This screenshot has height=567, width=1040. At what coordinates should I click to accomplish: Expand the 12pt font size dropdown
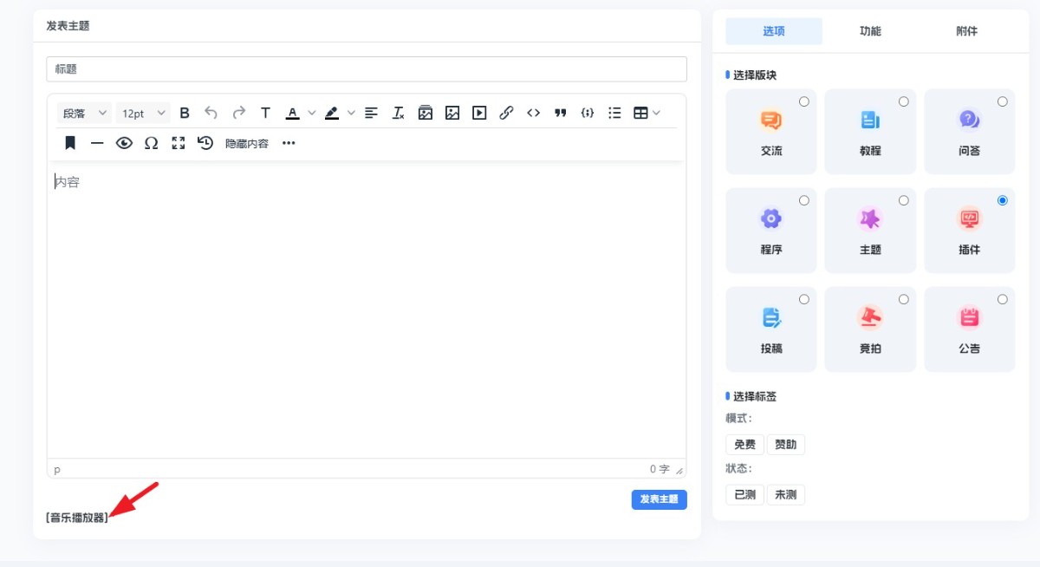click(x=143, y=113)
